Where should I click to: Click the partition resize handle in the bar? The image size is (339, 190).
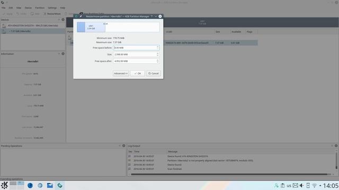pos(105,24)
